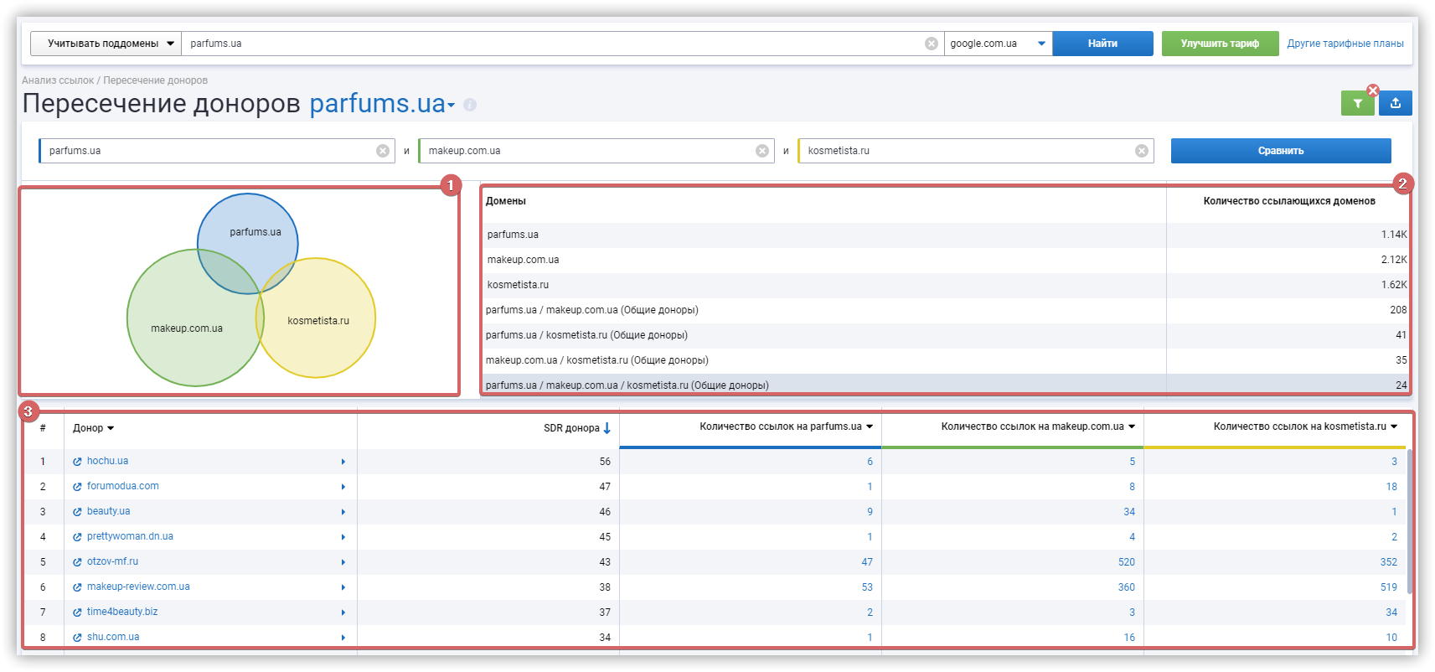
Task: Go to Анализ ссылок breadcrumb
Action: (58, 80)
